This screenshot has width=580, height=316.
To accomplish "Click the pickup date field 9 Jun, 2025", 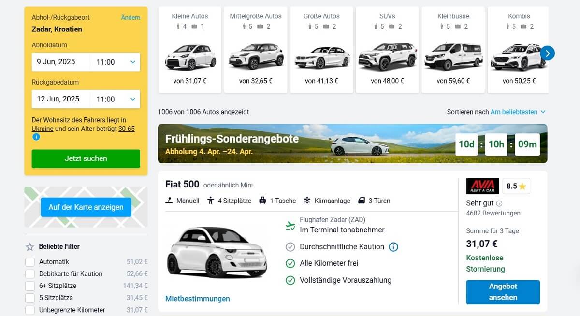I will (x=61, y=62).
